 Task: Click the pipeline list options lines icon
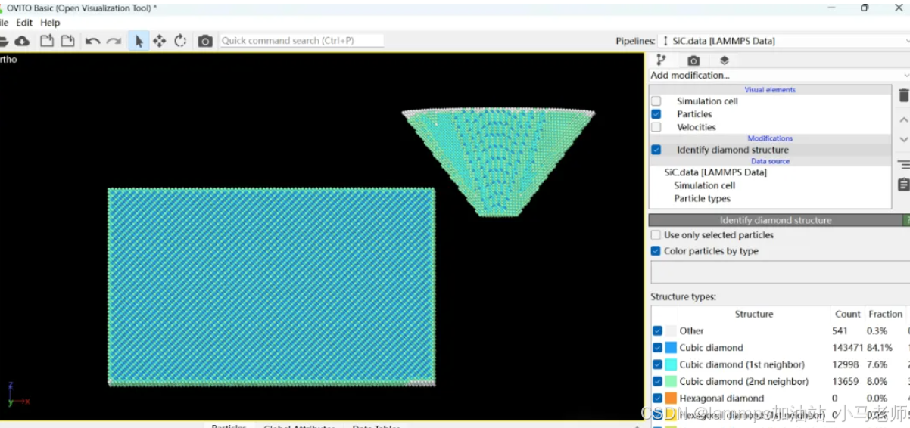pyautogui.click(x=903, y=164)
